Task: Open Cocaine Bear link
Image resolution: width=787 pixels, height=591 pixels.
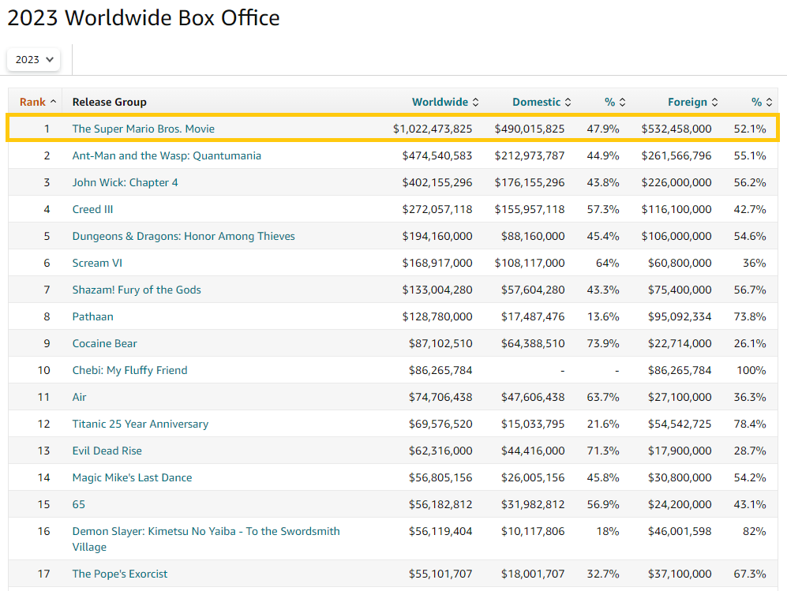Action: [104, 344]
